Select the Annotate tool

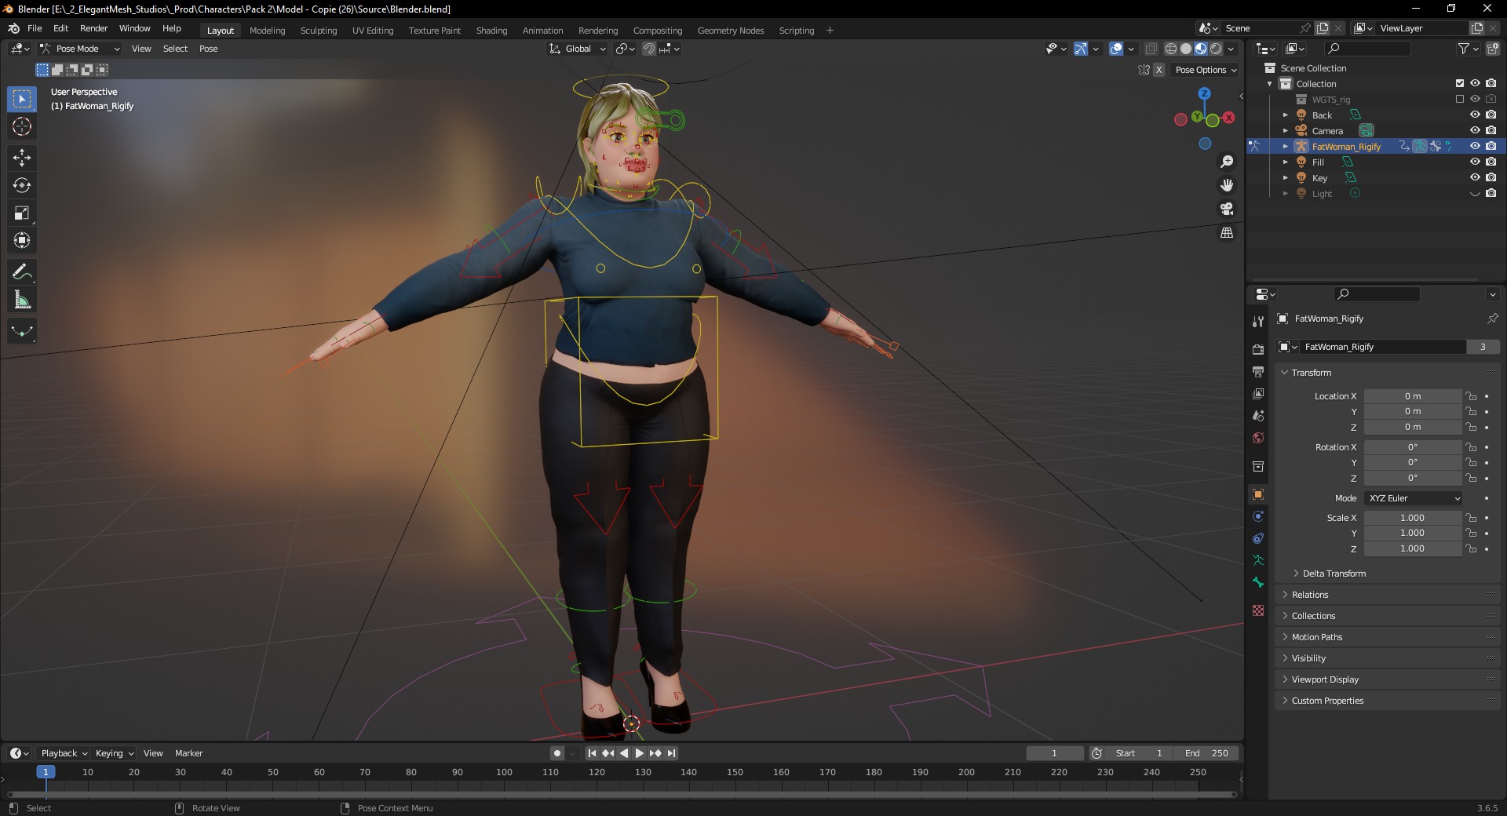pyautogui.click(x=22, y=272)
